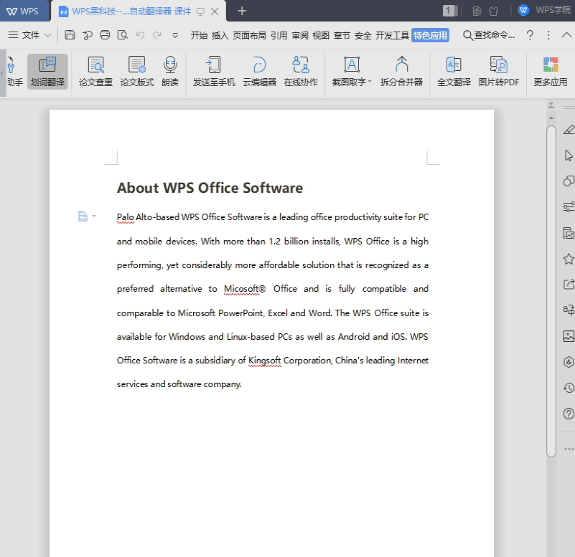Open the 文件 file menu dropdown
Viewport: 575px width, 557px height.
click(30, 35)
